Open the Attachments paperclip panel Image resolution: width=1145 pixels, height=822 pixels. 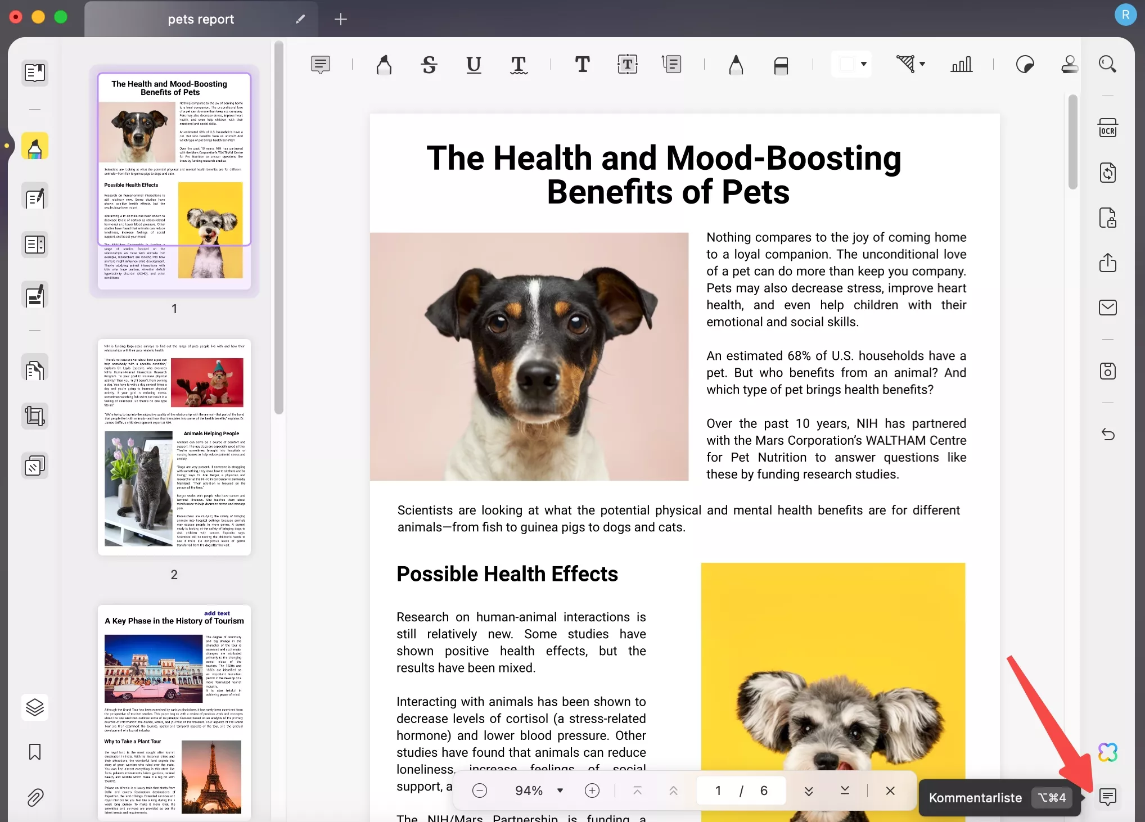point(35,797)
